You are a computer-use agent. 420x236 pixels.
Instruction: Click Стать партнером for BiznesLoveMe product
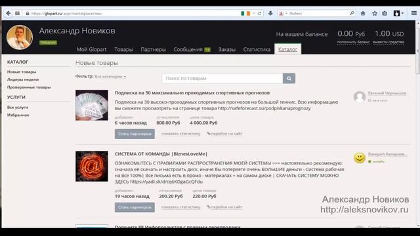click(135, 207)
